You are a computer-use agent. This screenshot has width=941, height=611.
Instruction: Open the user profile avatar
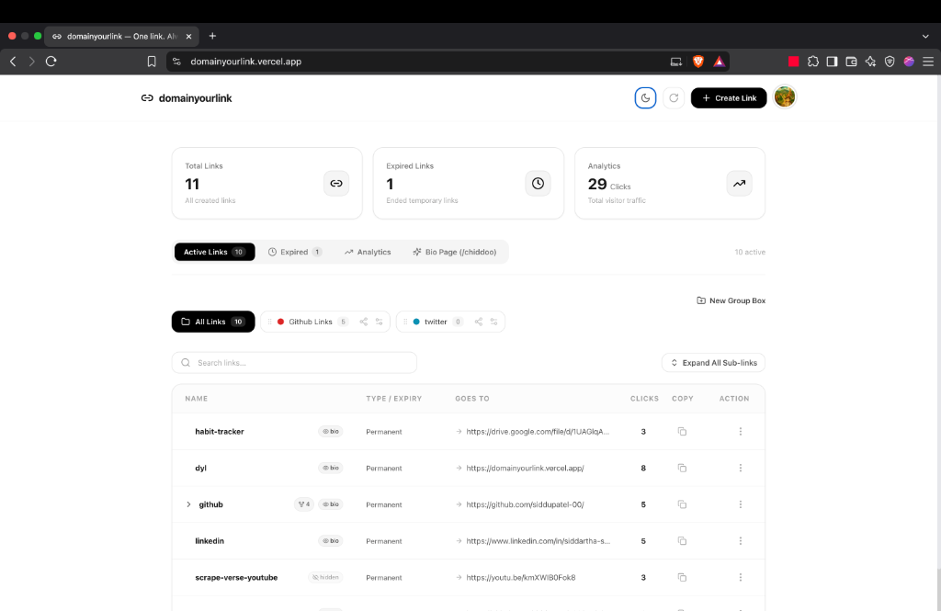click(x=785, y=96)
